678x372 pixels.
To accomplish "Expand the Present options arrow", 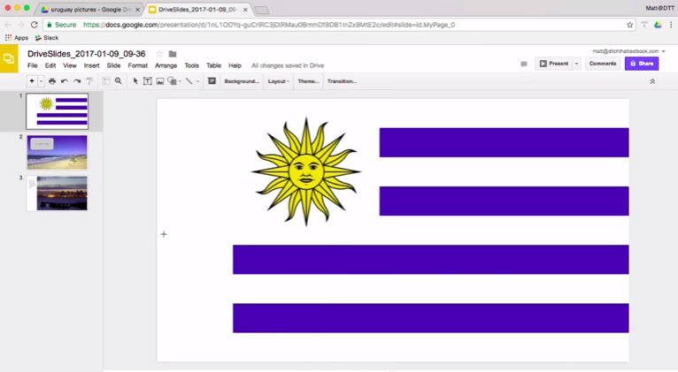I will [x=576, y=64].
